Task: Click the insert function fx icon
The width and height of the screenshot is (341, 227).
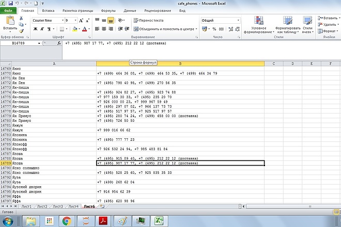Action: tap(59, 43)
